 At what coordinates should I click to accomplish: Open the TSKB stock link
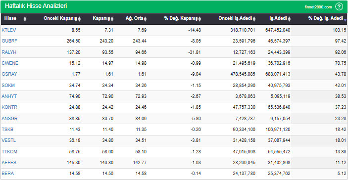point(7,129)
